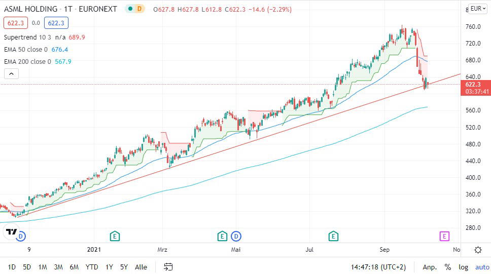
Task: Click the EMA 50 value 676.4
Action: 60,50
